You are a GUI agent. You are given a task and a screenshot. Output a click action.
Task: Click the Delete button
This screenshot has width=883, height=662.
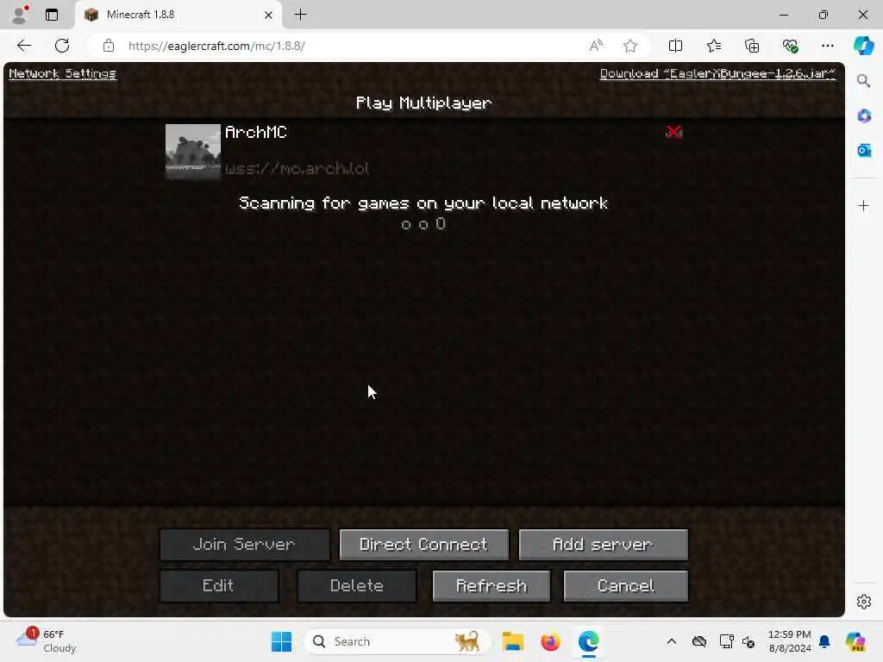click(357, 586)
